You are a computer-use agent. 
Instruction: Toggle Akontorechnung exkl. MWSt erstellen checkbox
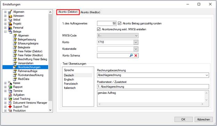(x=99, y=29)
